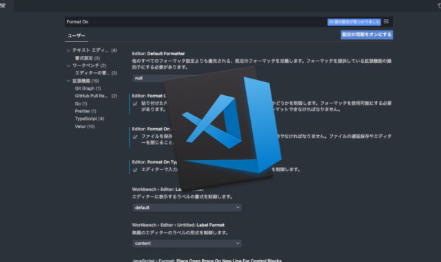Open Git Graph (1) settings category

tap(88, 88)
